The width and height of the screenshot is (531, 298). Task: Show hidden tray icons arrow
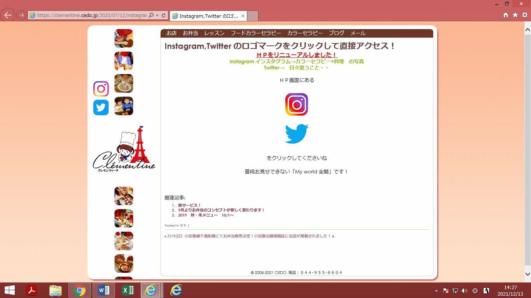pyautogui.click(x=436, y=290)
